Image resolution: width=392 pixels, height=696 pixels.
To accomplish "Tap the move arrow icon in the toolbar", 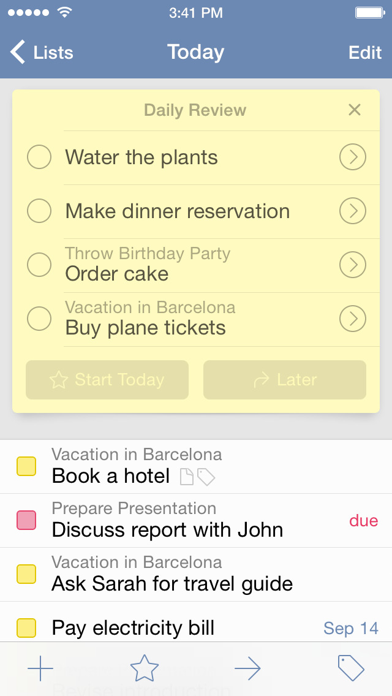I will pyautogui.click(x=248, y=668).
